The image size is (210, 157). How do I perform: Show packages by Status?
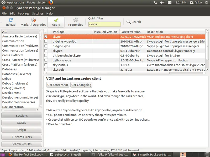coord(22,123)
